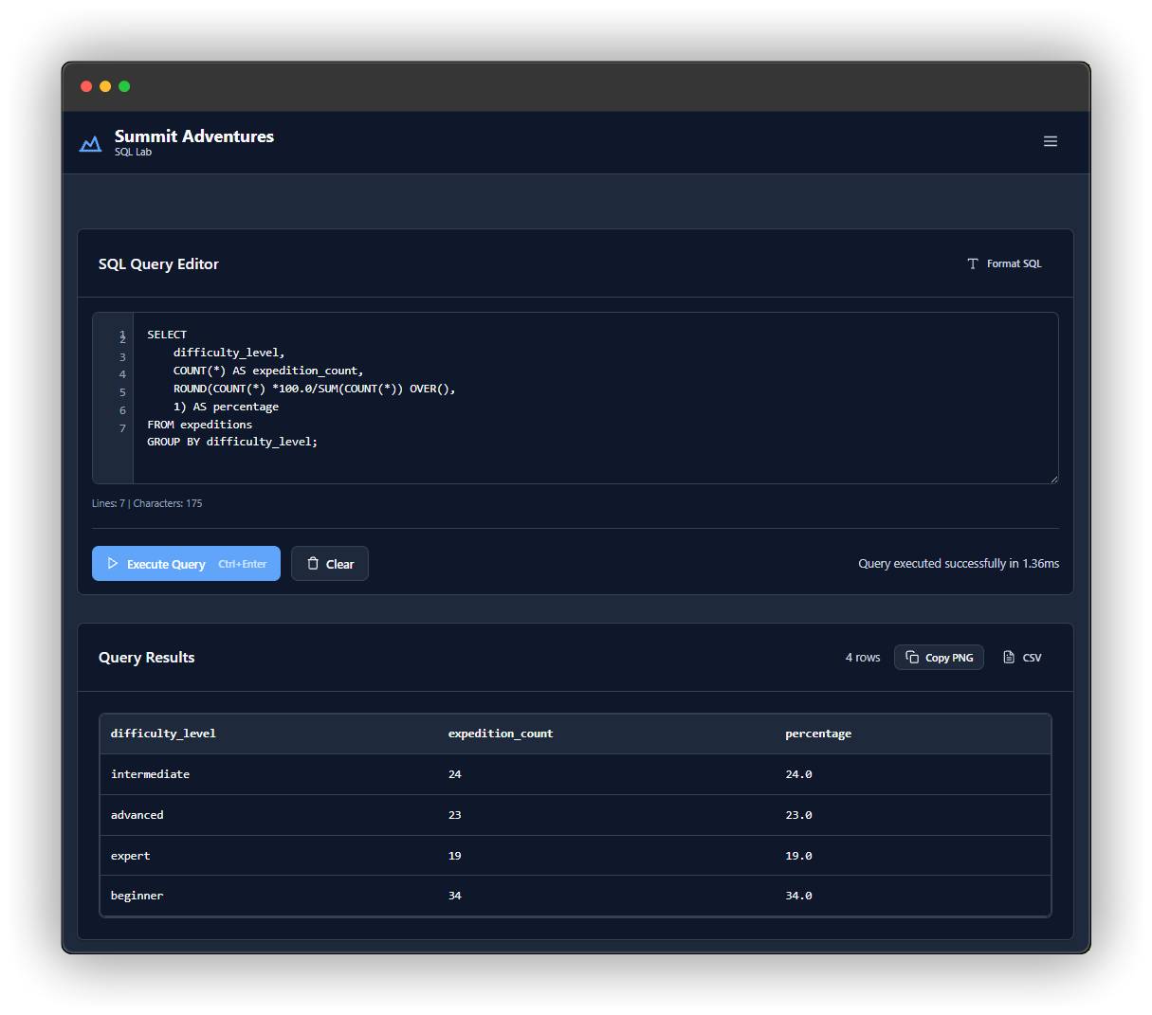The image size is (1152, 1015).
Task: Click the editor resize handle corner
Action: tap(1053, 479)
